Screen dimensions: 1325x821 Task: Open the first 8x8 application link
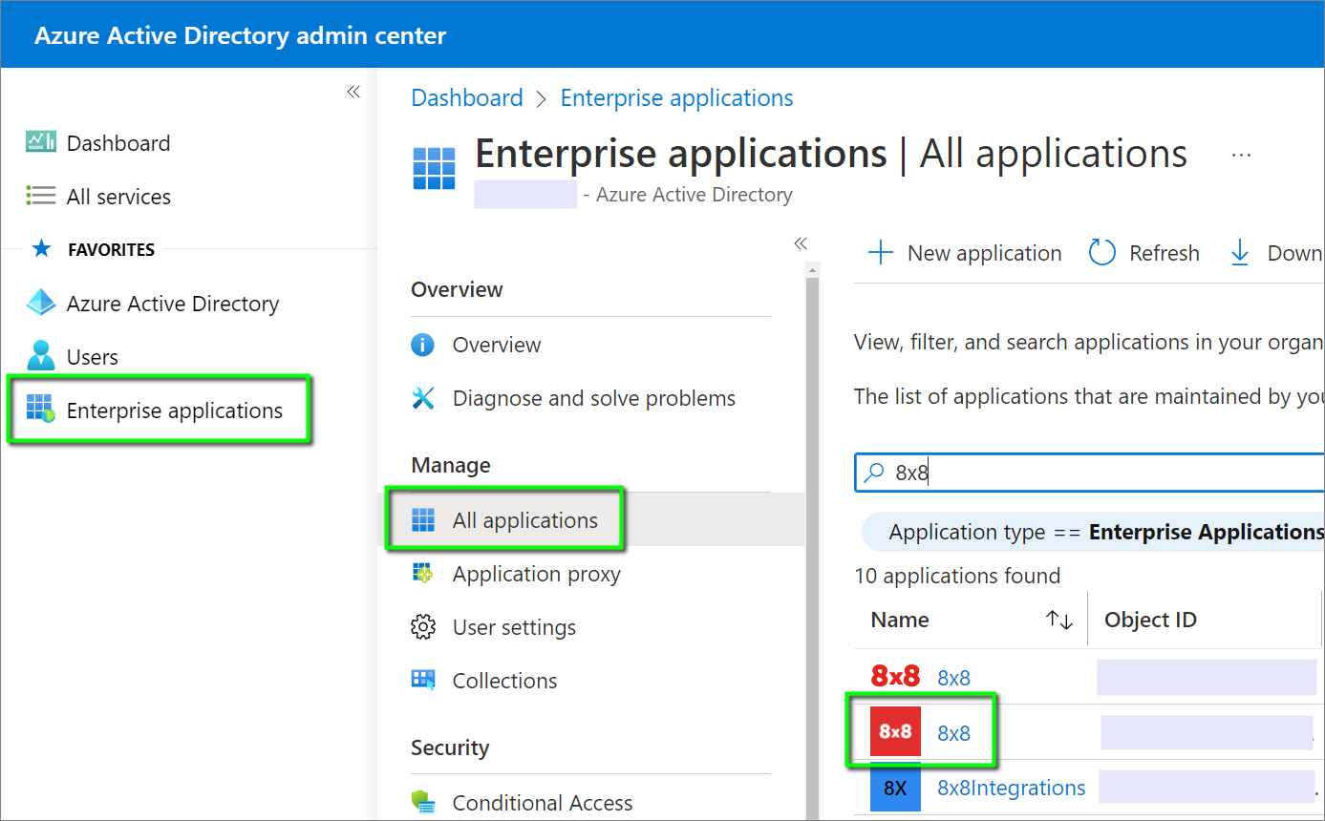953,678
